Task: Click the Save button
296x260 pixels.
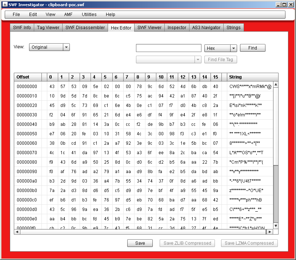Action: pyautogui.click(x=140, y=243)
